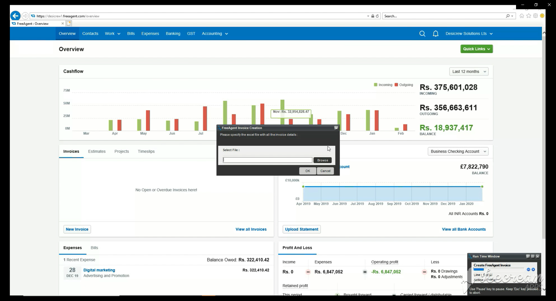This screenshot has height=301, width=556.
Task: Click the browser forward arrow
Action: pos(25,16)
